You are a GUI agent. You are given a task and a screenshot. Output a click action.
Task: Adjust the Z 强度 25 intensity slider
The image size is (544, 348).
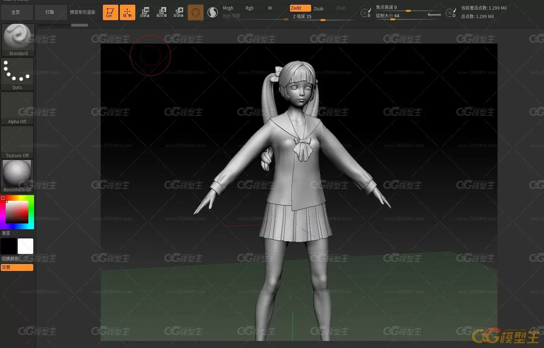tap(324, 17)
